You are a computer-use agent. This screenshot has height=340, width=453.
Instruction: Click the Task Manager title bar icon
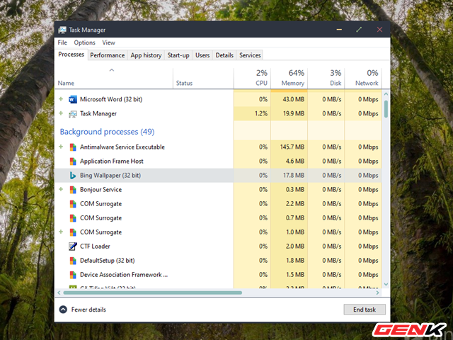tap(62, 30)
